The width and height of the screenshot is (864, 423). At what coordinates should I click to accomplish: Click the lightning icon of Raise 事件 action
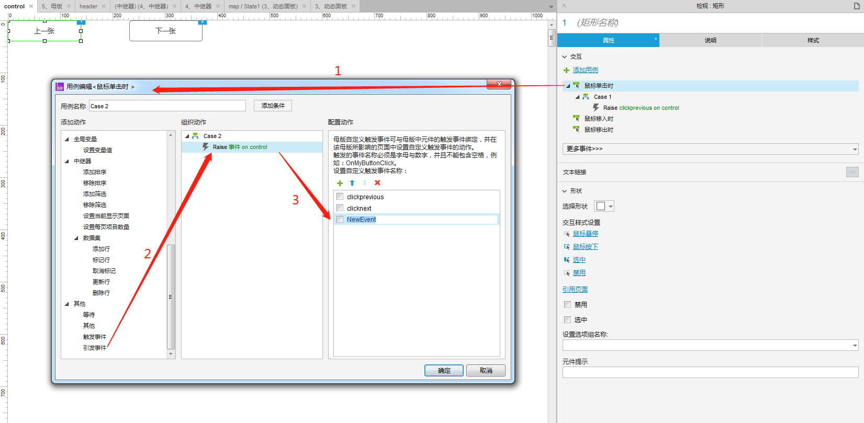click(206, 147)
